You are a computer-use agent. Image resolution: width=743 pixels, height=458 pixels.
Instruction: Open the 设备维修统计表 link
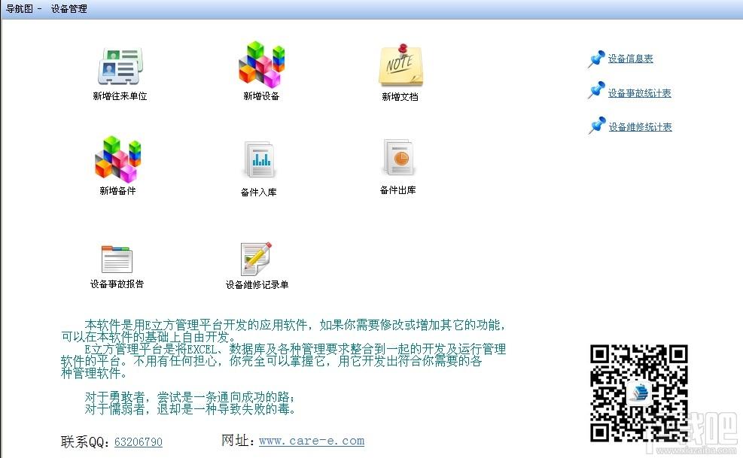pos(640,127)
